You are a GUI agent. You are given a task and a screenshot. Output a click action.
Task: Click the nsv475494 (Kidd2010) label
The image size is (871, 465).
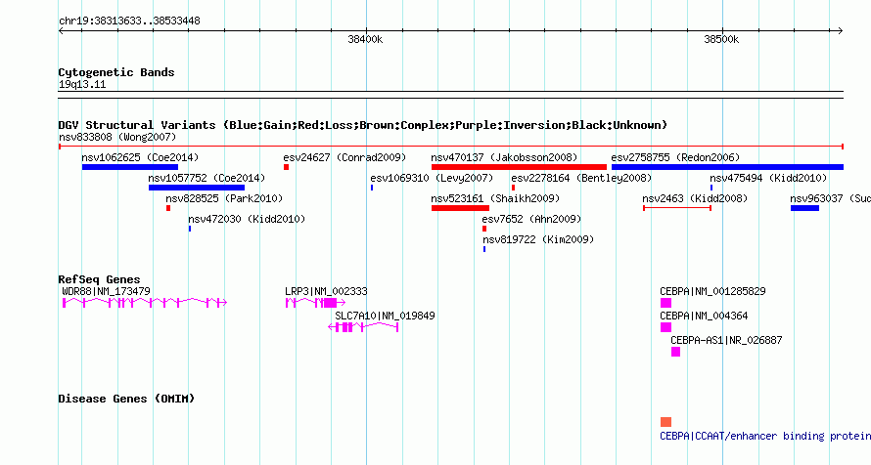coord(768,178)
